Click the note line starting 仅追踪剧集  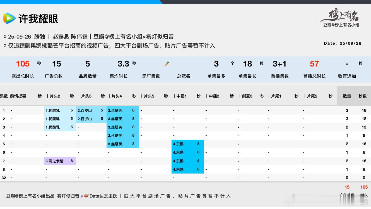point(112,46)
